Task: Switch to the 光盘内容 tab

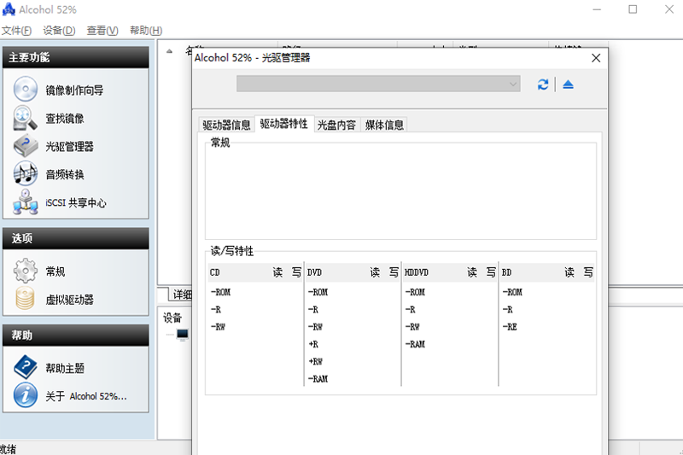Action: pos(336,125)
